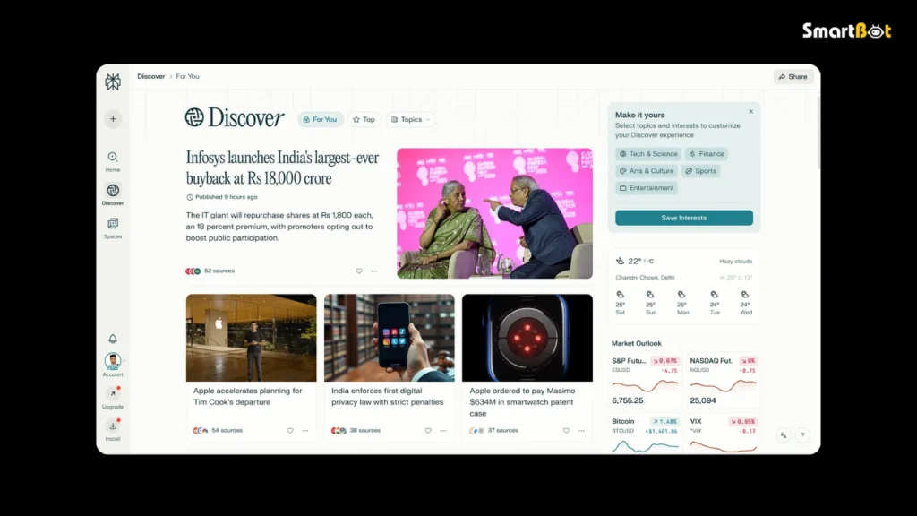Toggle the Tech & Science interest chip
The image size is (917, 516).
tap(648, 154)
